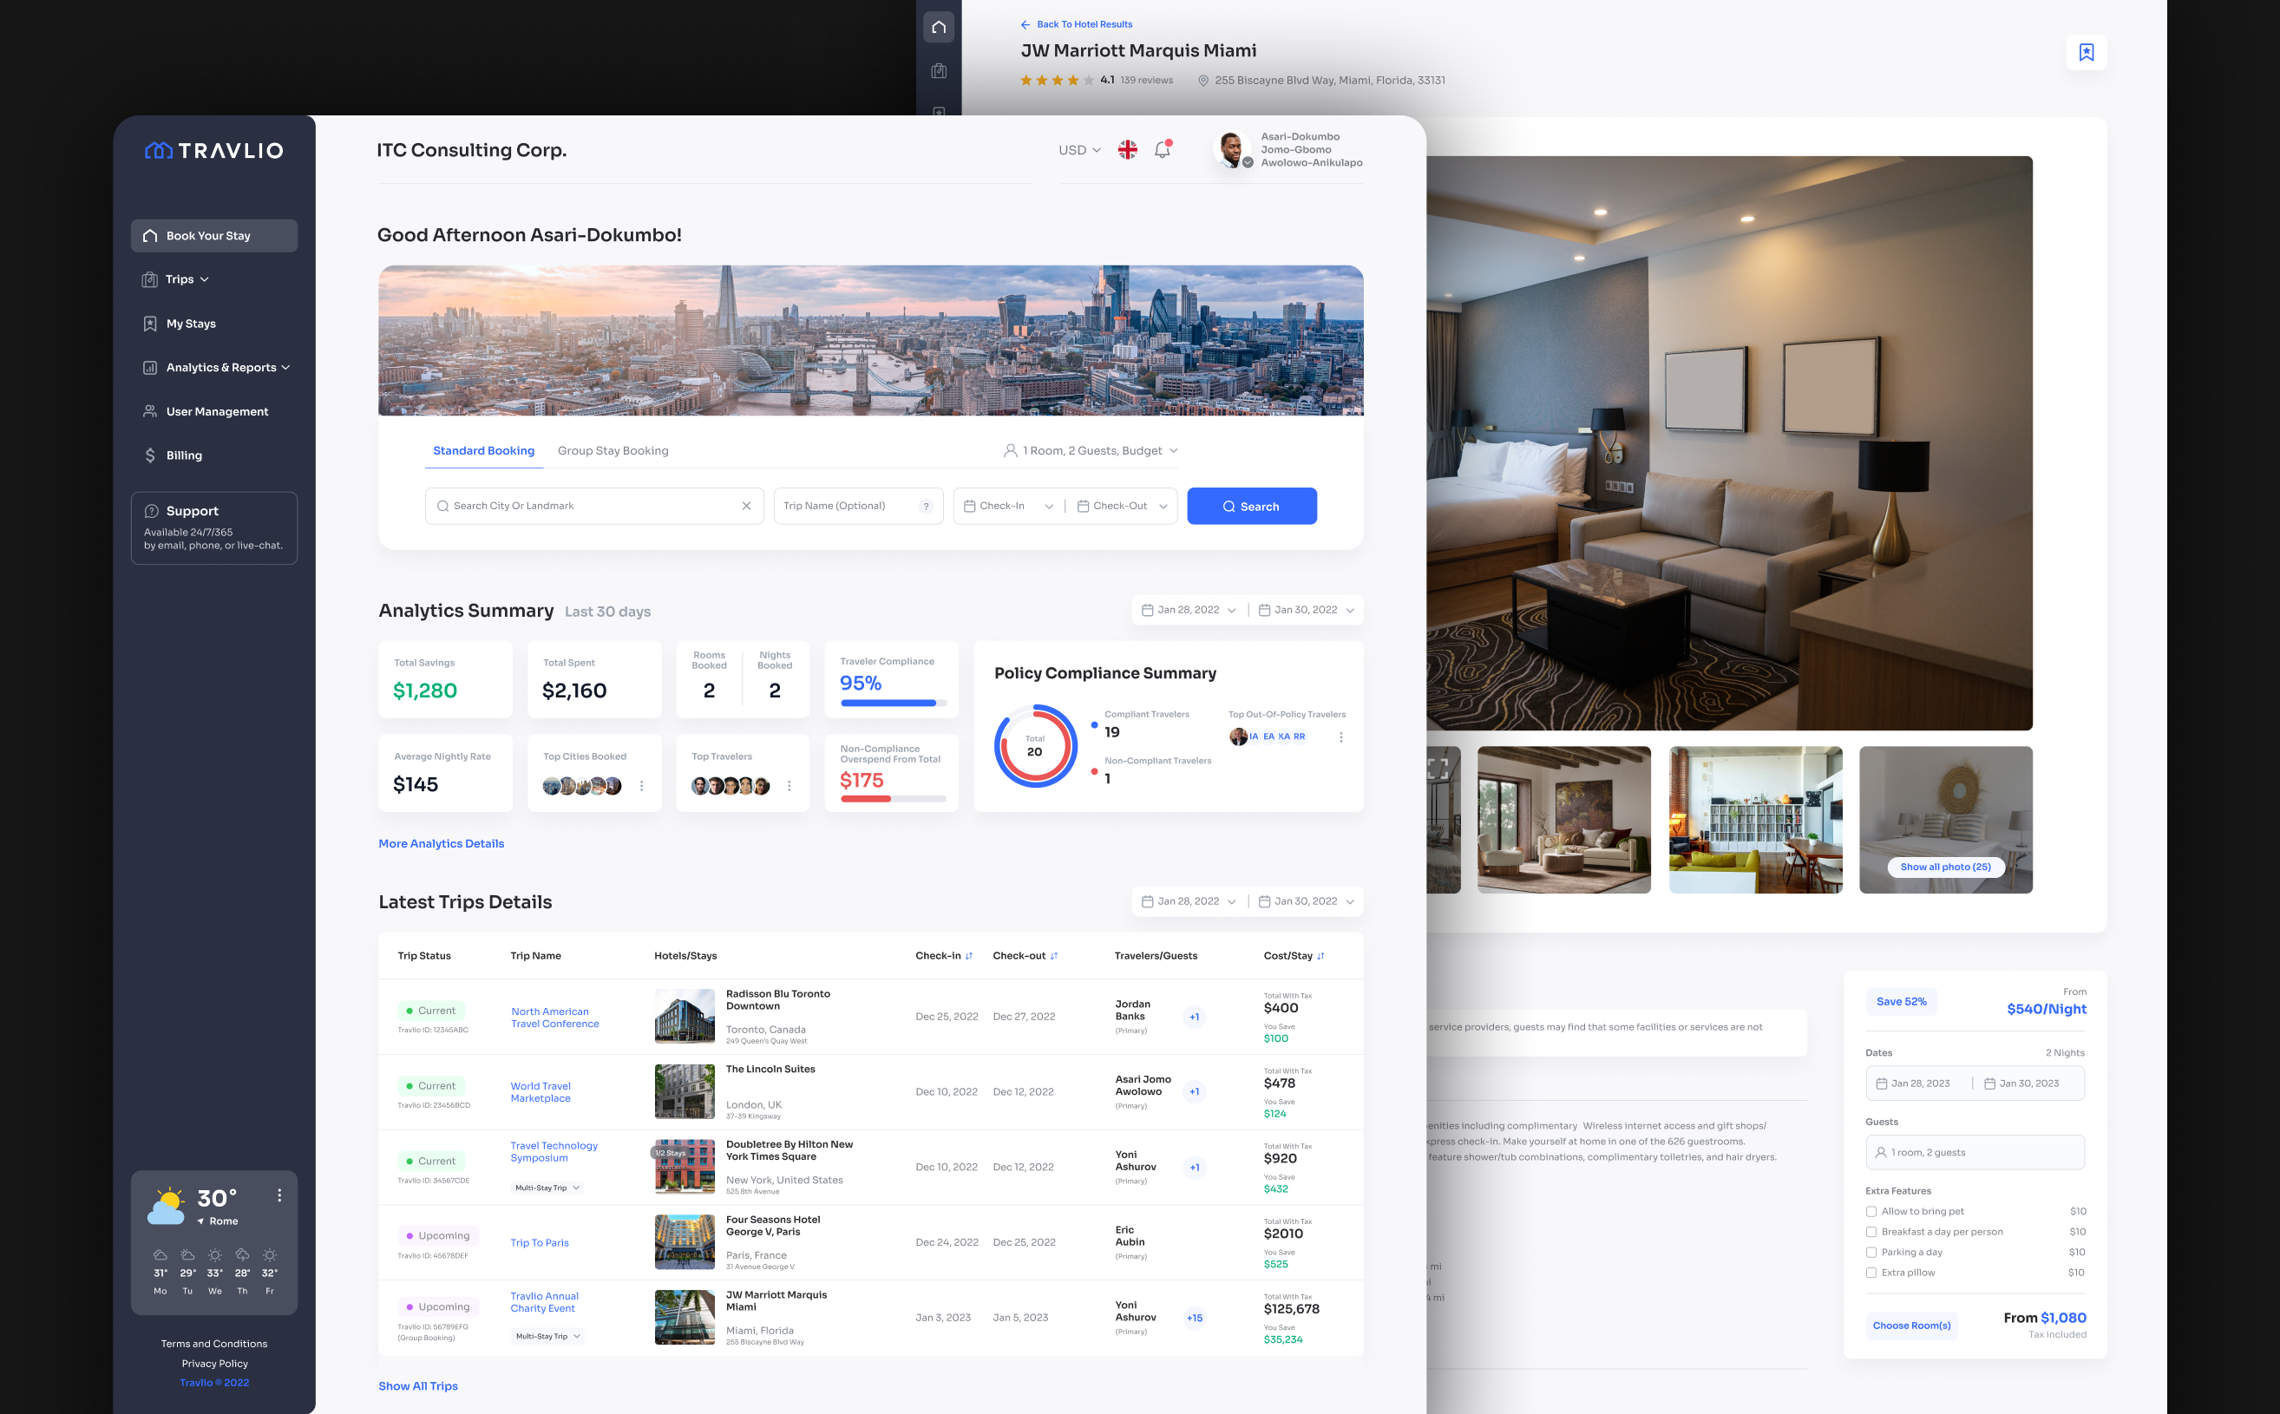Open Book Your Stay in sidebar
Image resolution: width=2280 pixels, height=1414 pixels.
(x=214, y=236)
